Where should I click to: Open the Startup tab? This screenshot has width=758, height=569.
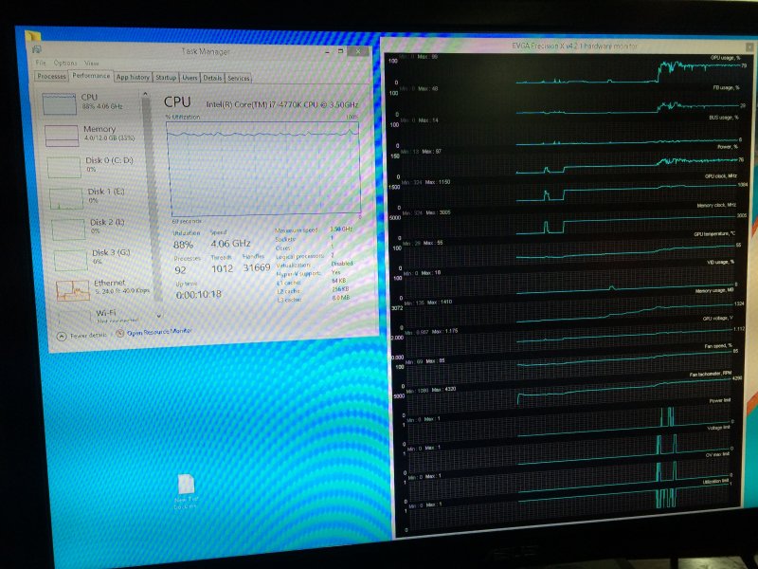tap(166, 78)
